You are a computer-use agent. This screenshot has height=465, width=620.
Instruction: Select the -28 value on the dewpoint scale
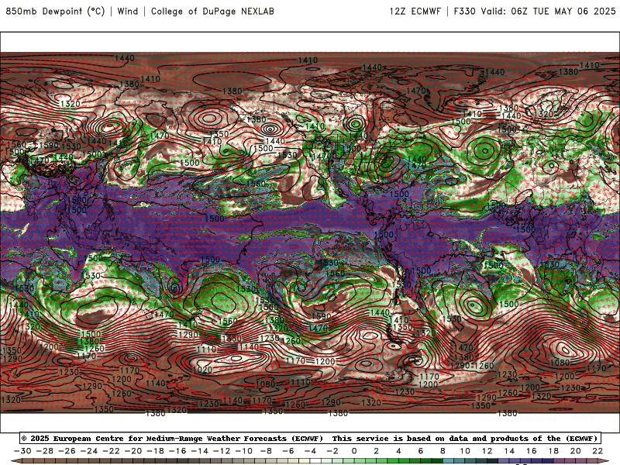tap(45, 451)
